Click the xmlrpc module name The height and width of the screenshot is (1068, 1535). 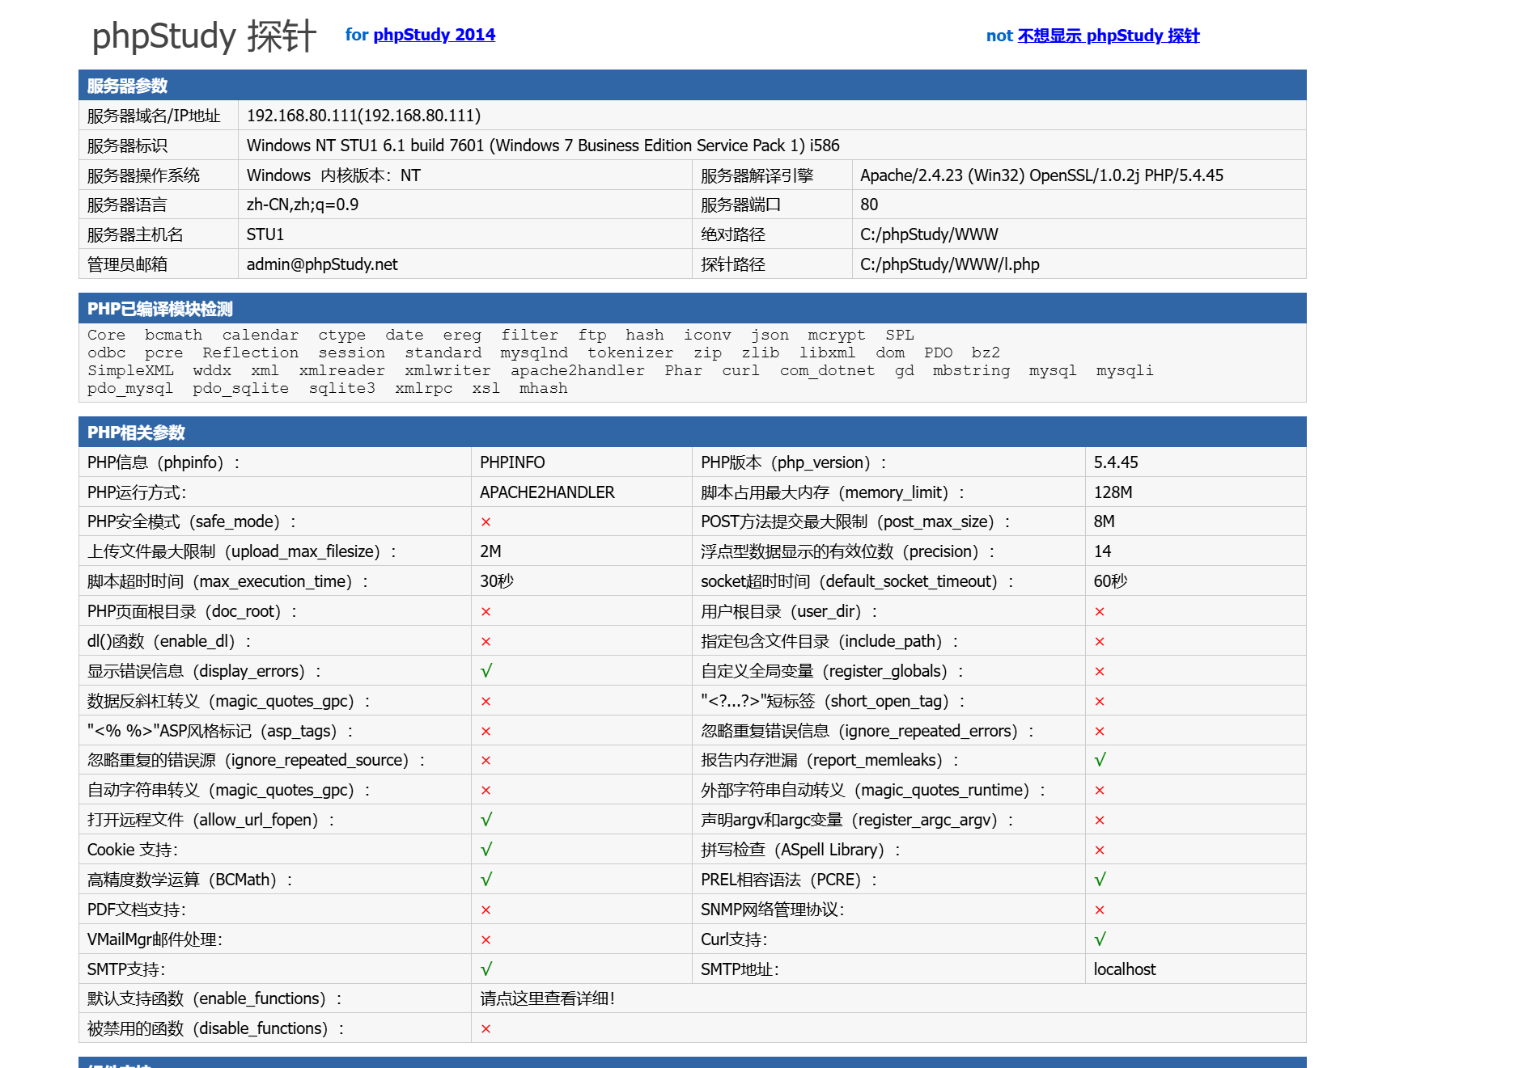coord(423,388)
